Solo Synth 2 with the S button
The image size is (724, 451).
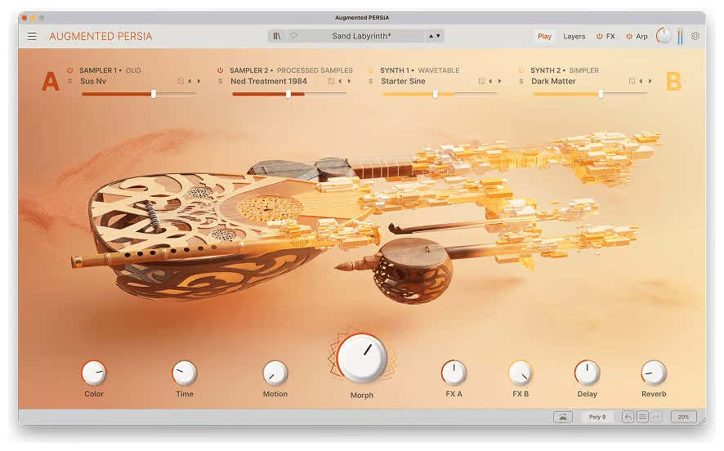(x=521, y=81)
